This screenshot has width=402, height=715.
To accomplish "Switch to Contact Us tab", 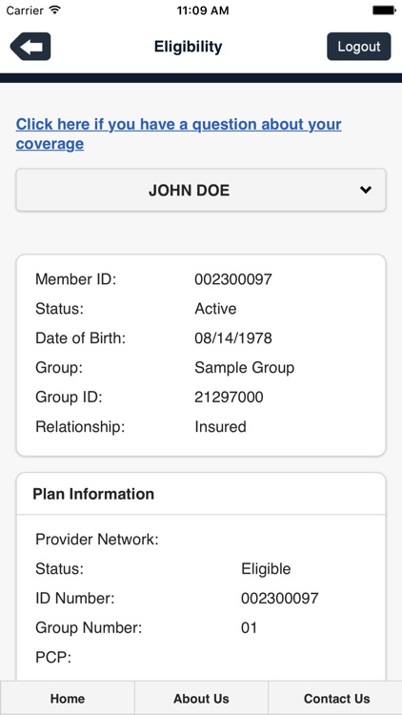I will [x=336, y=698].
